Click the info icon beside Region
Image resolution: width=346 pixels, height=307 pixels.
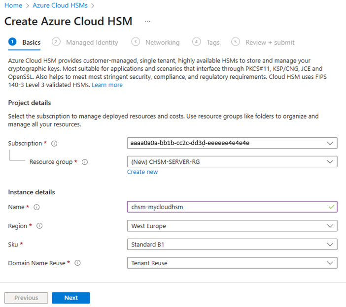[39, 226]
